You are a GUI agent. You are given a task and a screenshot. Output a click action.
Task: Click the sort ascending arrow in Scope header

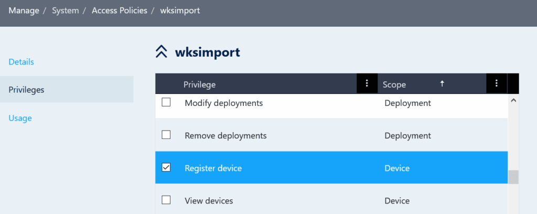coord(442,83)
